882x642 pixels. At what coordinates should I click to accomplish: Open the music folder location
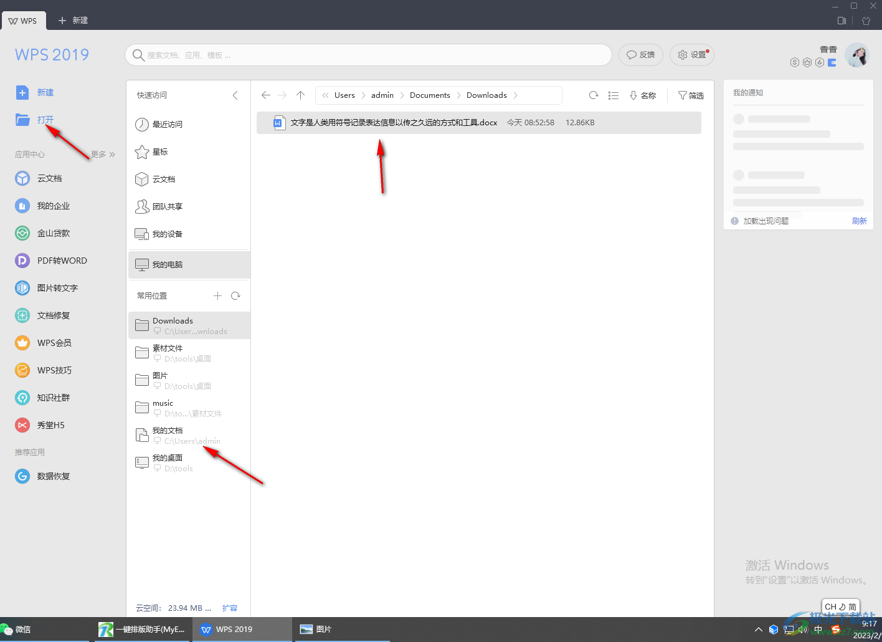(x=189, y=408)
